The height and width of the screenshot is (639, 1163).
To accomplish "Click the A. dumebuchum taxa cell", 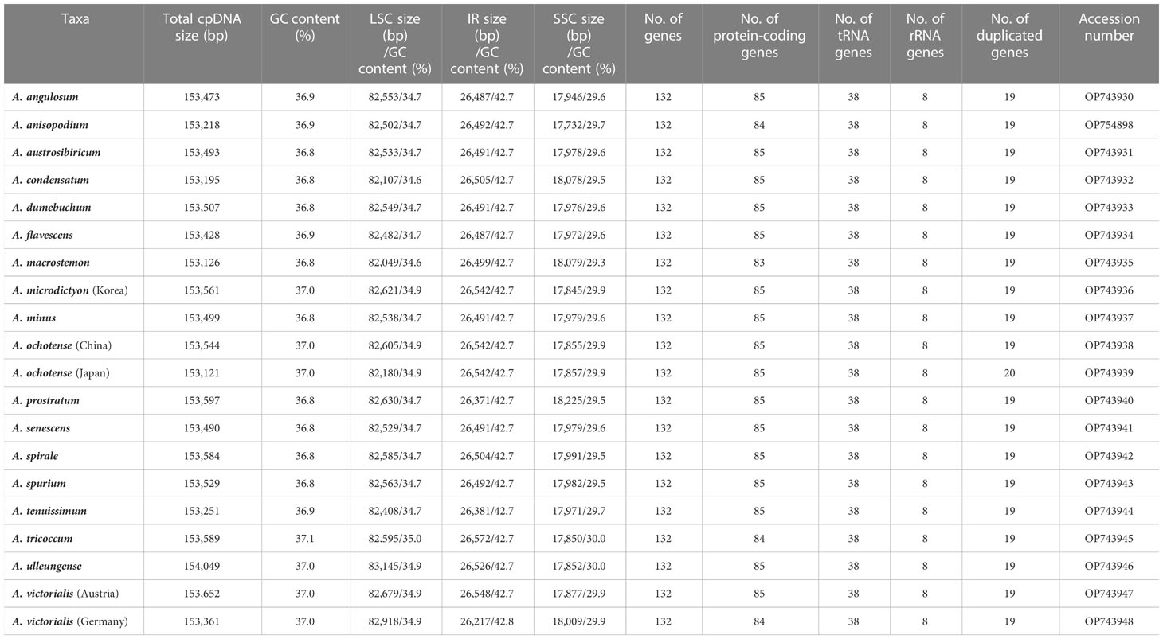I will point(52,208).
